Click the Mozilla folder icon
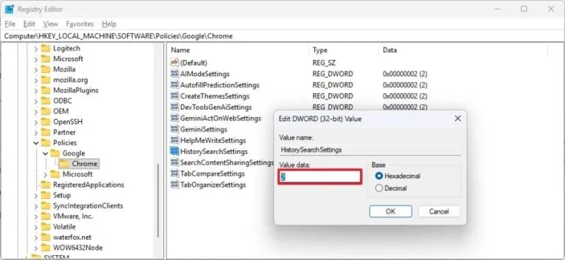The image size is (565, 260). point(45,69)
